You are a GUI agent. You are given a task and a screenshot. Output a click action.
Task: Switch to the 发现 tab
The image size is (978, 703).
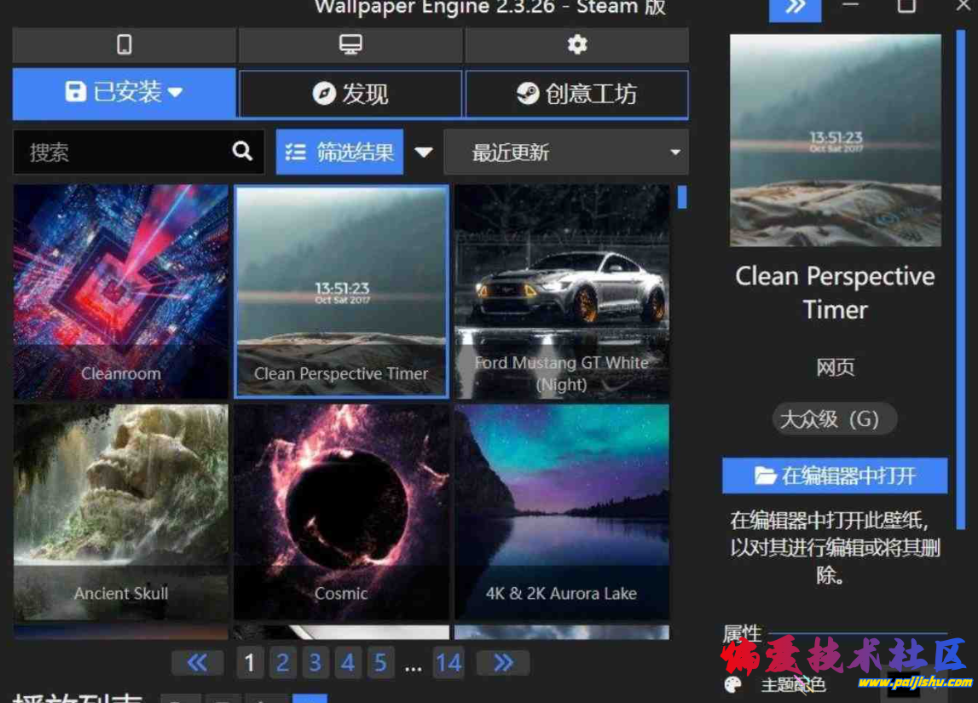(350, 95)
